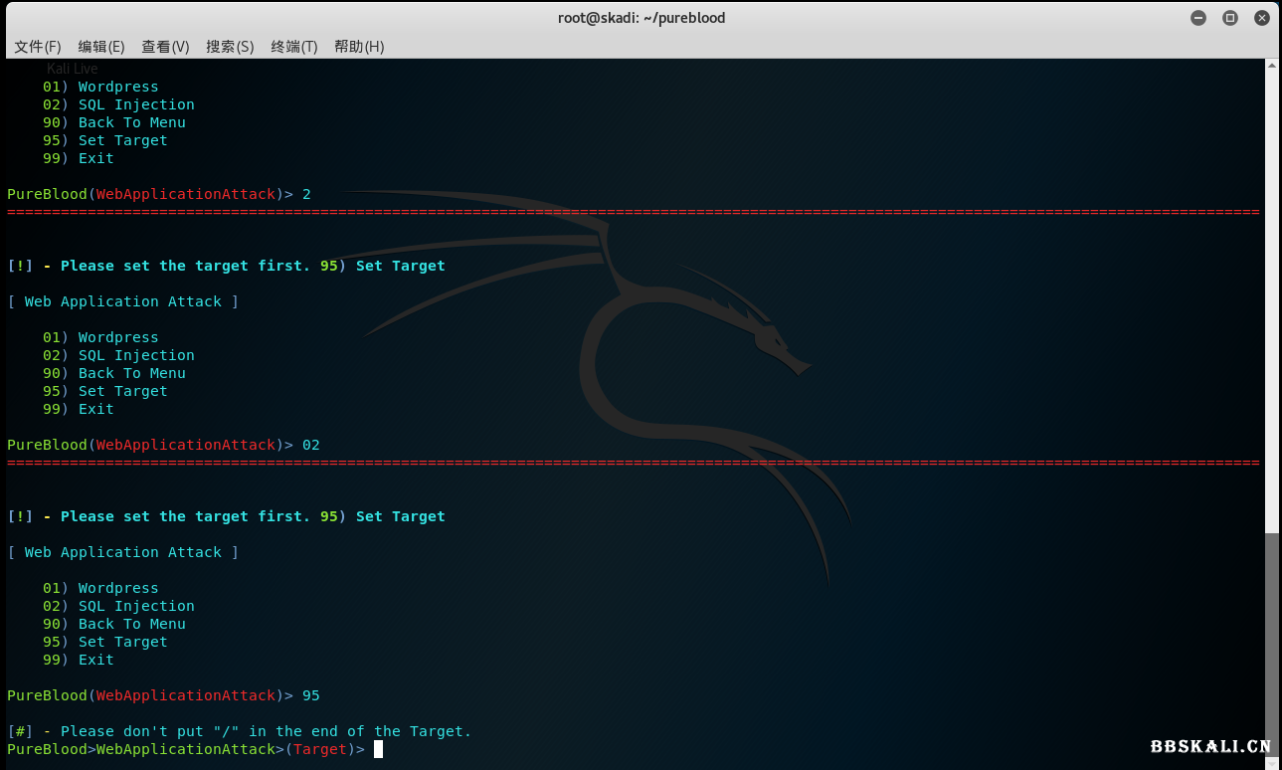Focus the Target input prompt cursor
This screenshot has height=770, width=1282.
click(378, 749)
